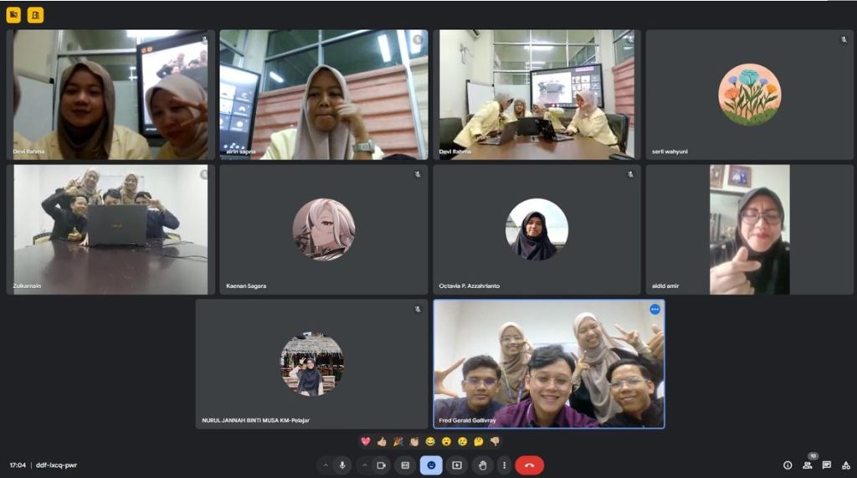Image resolution: width=857 pixels, height=478 pixels.
Task: Expand audio settings arrow beside microphone
Action: [325, 465]
